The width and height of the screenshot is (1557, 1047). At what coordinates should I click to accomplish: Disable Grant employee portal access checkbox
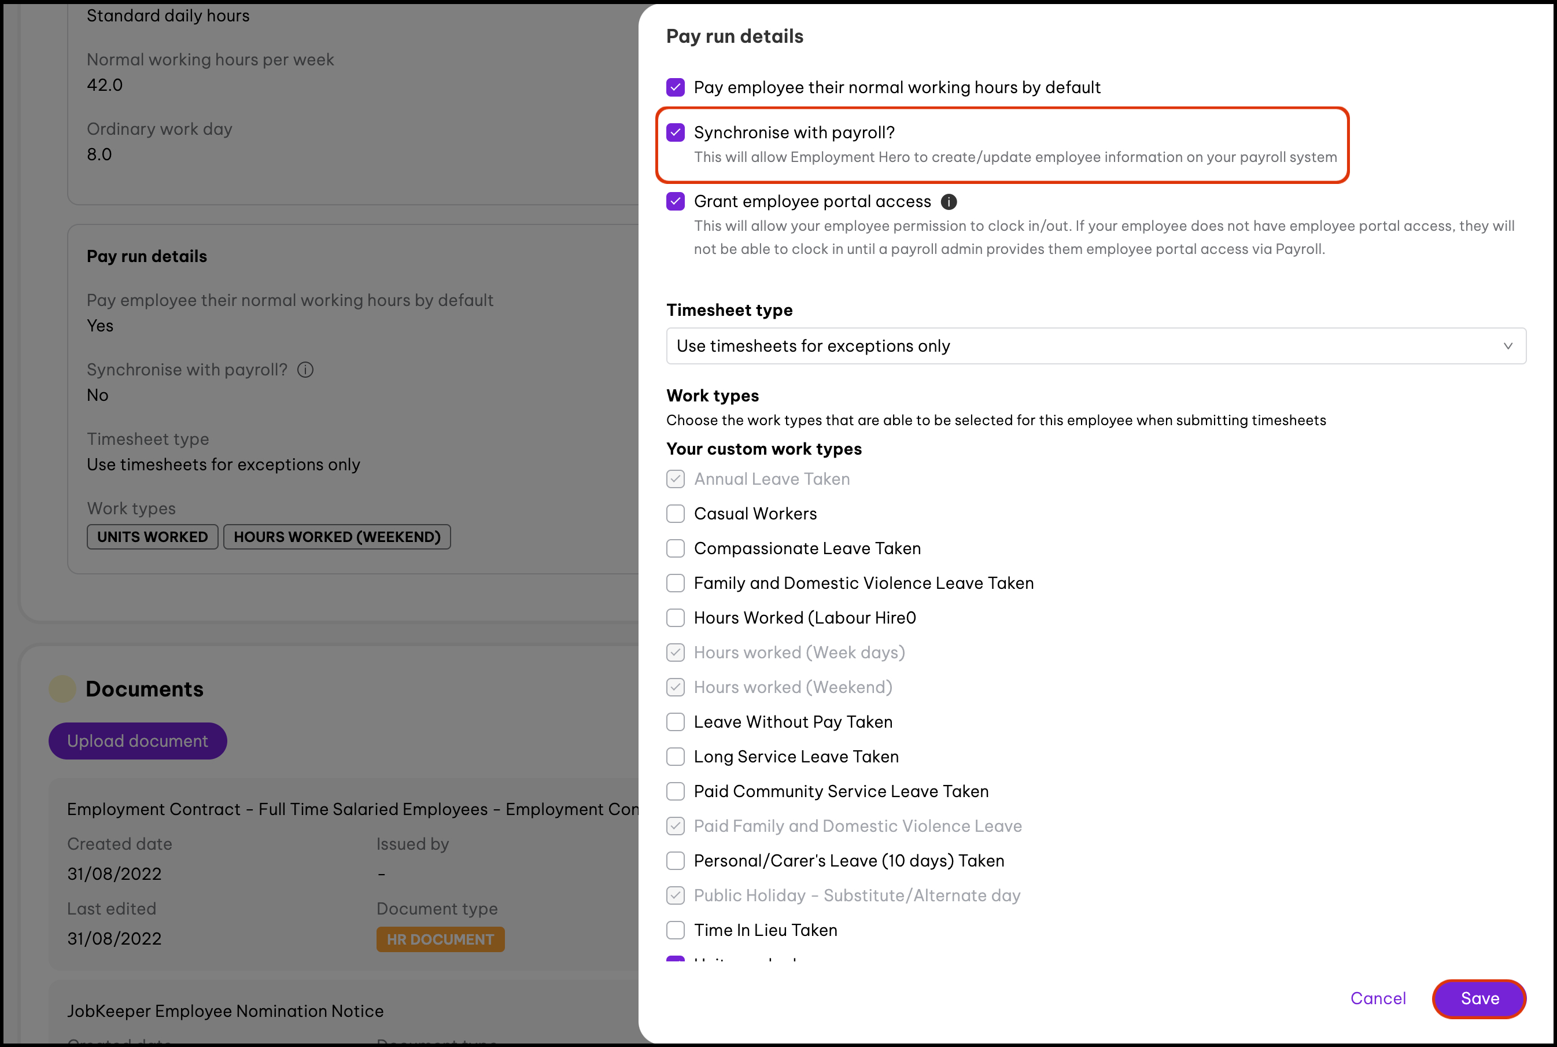click(x=675, y=202)
